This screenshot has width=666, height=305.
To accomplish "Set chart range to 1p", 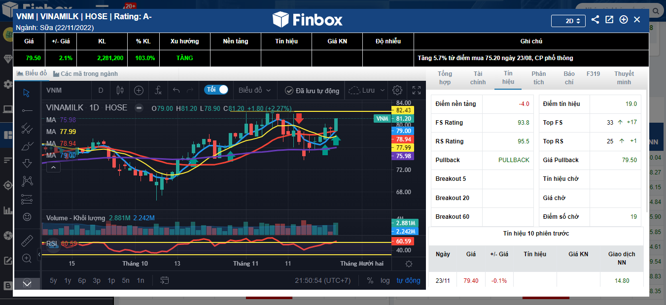I will click(111, 280).
